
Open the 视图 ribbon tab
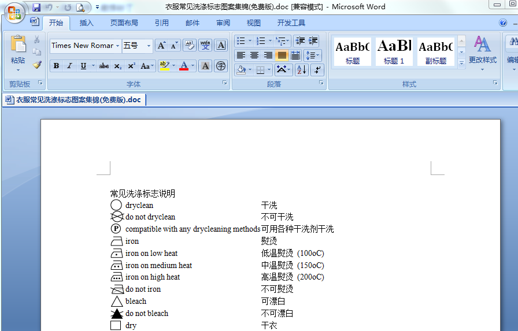tap(254, 23)
